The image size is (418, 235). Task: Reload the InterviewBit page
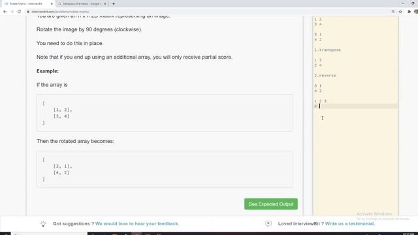[19, 12]
